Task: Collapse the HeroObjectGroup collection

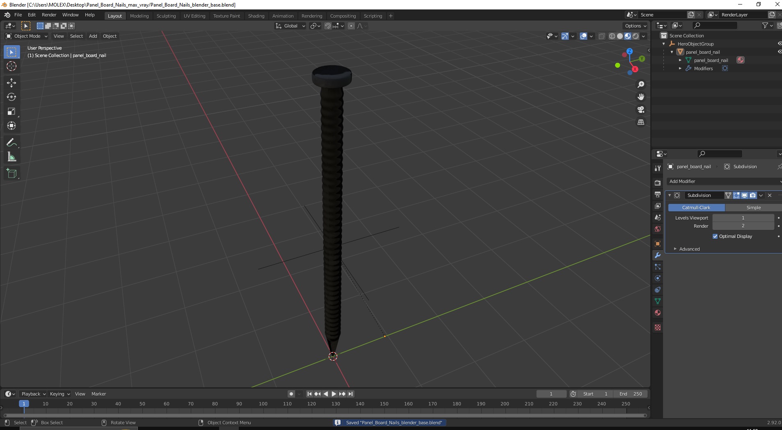Action: (x=663, y=44)
